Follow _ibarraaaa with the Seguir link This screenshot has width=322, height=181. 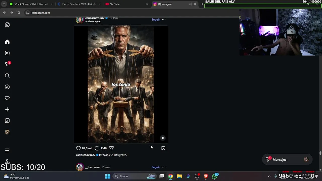155,167
